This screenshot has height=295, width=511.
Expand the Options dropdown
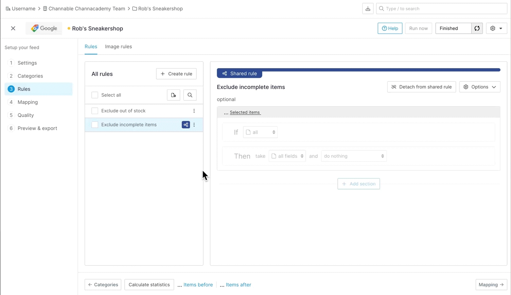(x=479, y=87)
